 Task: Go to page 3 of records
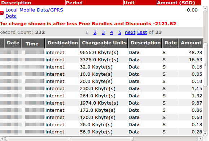[103, 32]
